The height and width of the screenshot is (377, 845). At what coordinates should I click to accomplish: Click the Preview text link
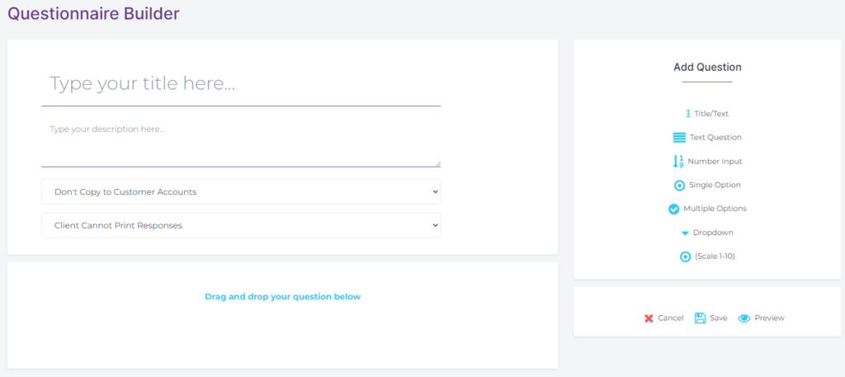point(769,318)
